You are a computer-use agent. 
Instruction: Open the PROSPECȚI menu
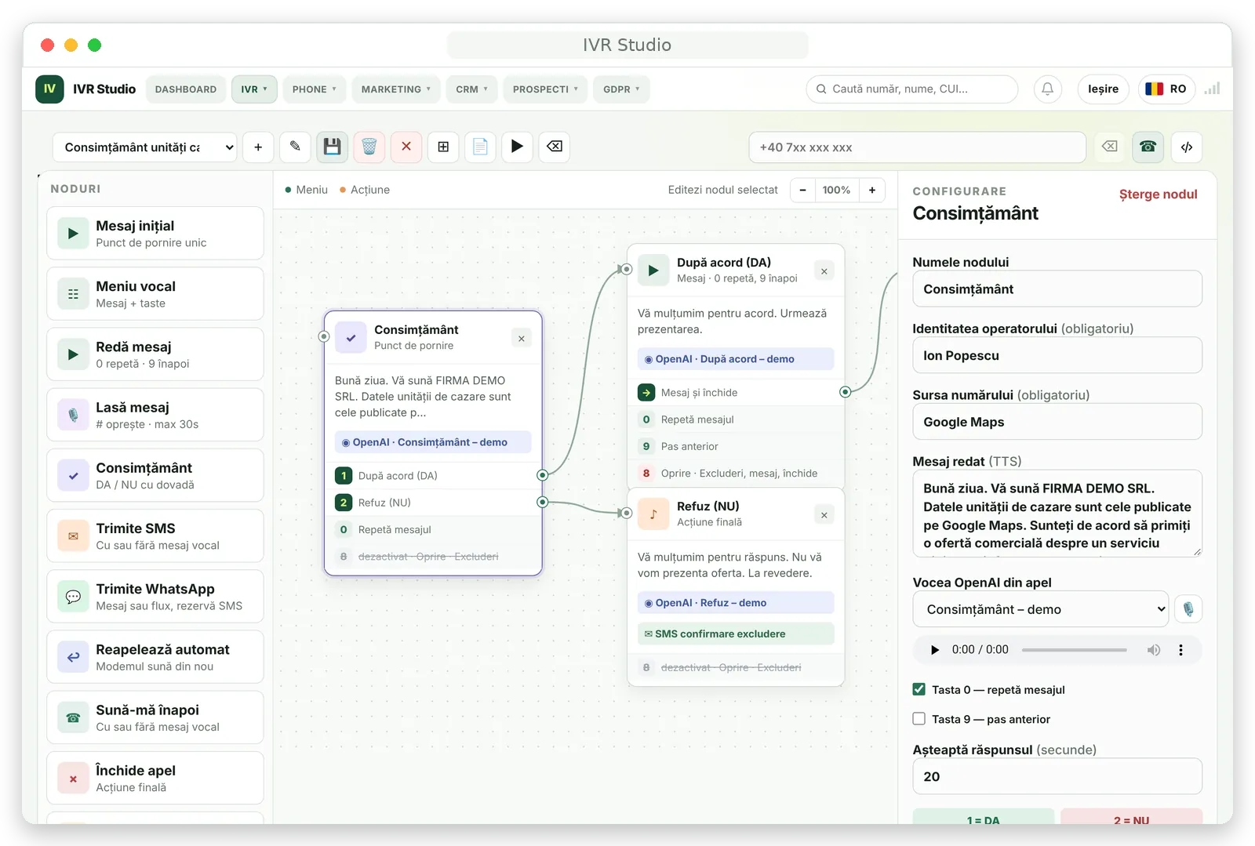pos(545,89)
